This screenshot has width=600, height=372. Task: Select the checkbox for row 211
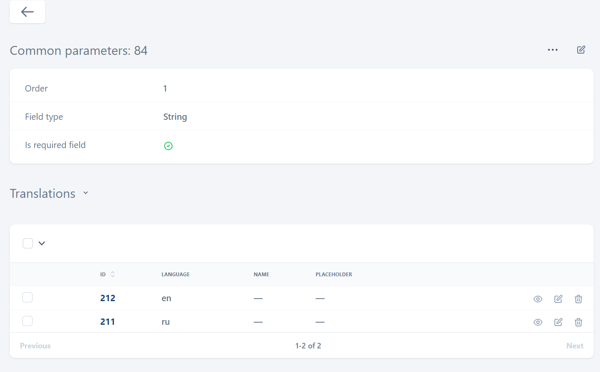click(x=27, y=321)
